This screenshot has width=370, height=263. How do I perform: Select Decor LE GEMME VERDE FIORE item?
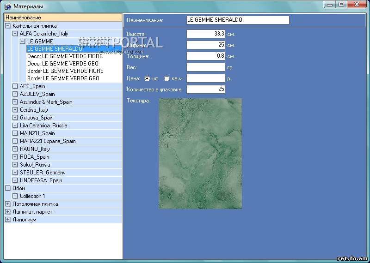pos(65,56)
